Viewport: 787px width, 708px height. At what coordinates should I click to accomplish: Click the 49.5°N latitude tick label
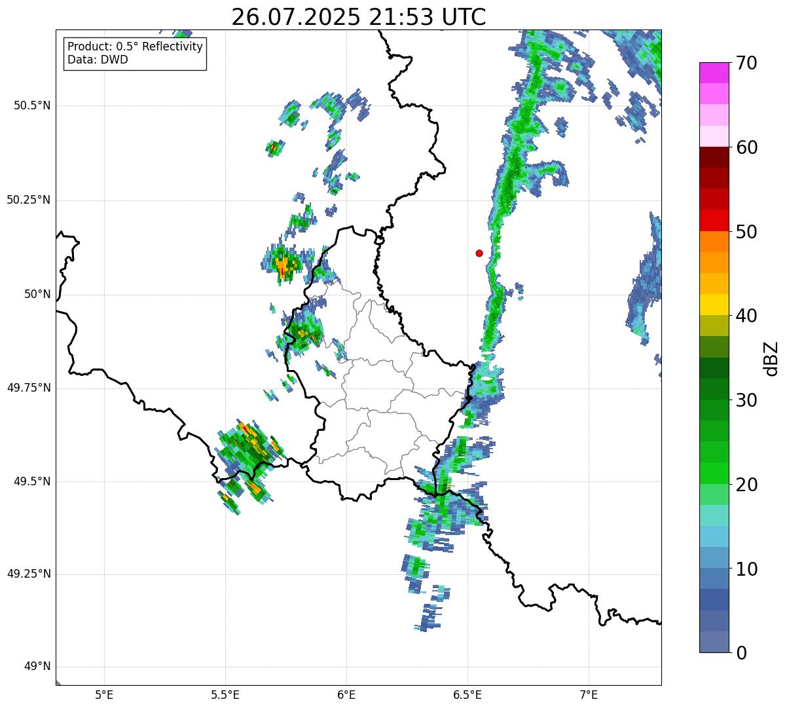tap(32, 481)
